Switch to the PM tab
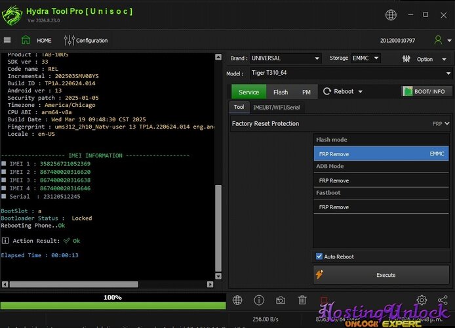Viewport: 455px width, 328px height. (x=306, y=92)
